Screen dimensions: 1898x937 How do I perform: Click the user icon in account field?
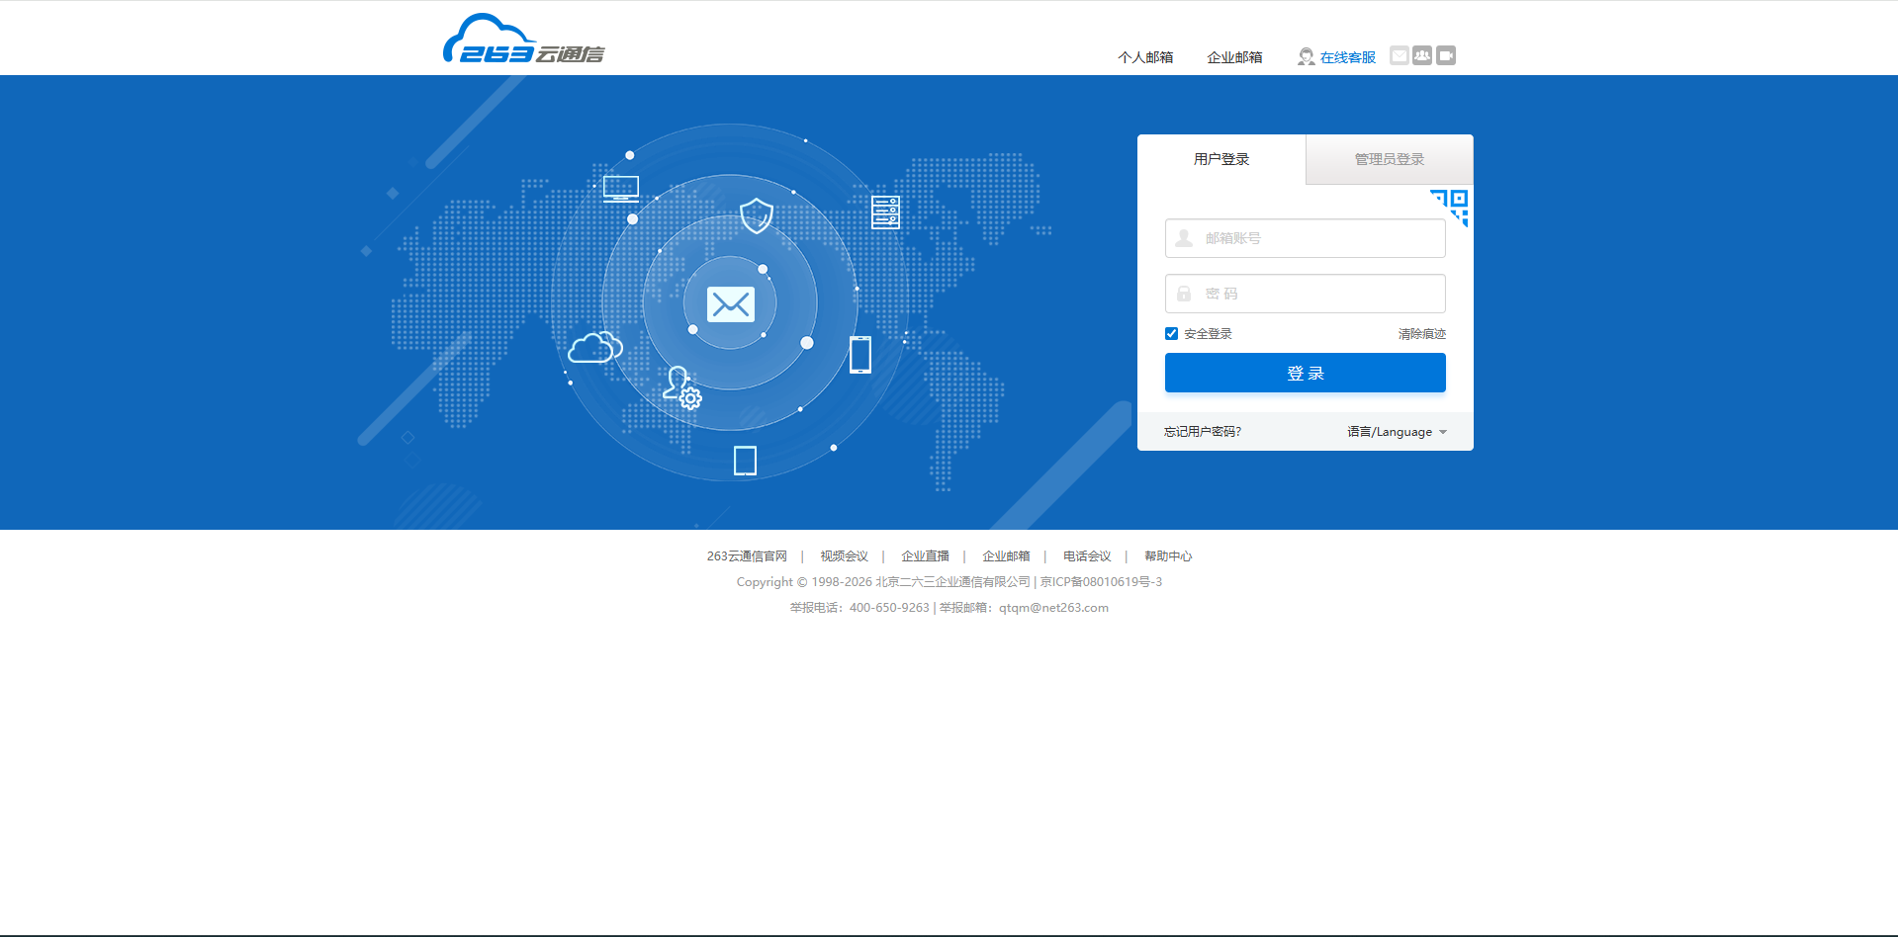(1184, 238)
